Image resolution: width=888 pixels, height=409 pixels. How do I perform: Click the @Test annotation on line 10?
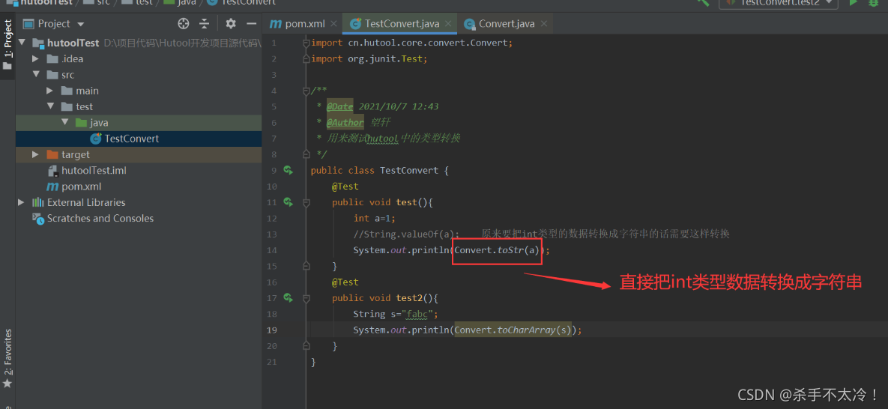[x=345, y=187]
